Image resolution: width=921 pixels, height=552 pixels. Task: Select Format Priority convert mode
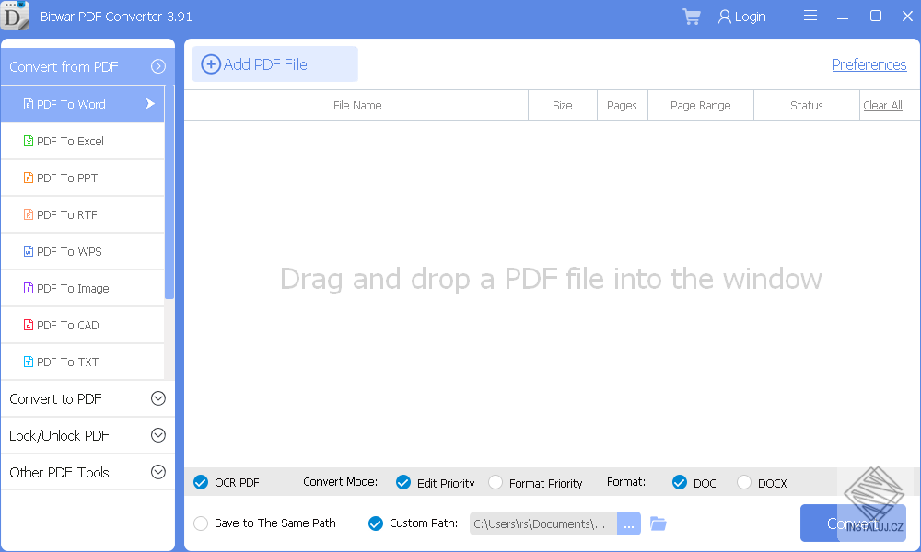(x=495, y=482)
